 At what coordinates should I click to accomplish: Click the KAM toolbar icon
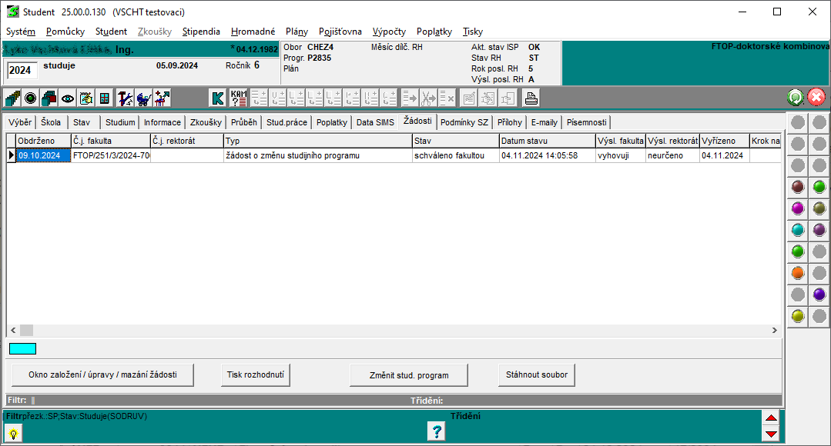239,98
